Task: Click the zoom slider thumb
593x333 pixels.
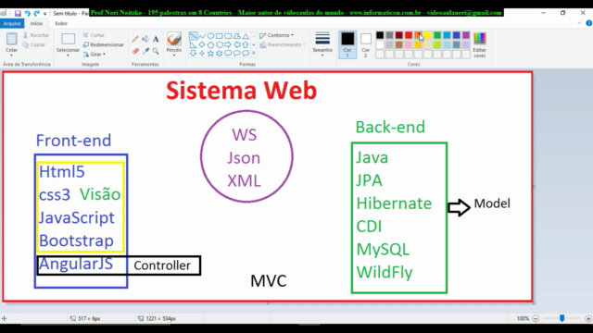Action: [562, 318]
